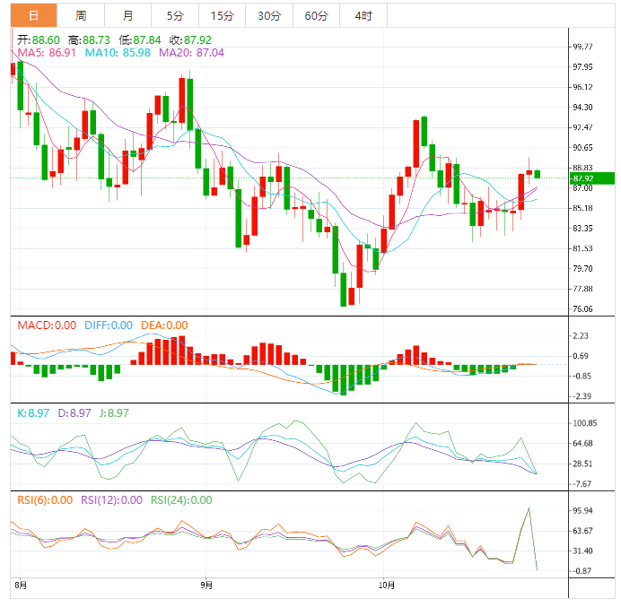Click the 99.77 price axis label

(582, 47)
